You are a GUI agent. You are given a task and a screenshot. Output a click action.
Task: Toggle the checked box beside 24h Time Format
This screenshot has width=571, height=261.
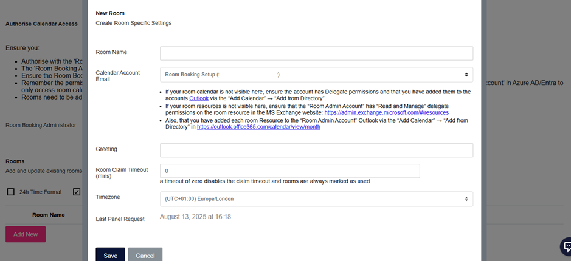coord(77,192)
